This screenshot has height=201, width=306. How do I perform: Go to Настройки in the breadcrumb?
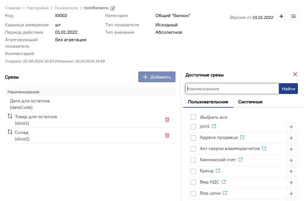pos(38,8)
